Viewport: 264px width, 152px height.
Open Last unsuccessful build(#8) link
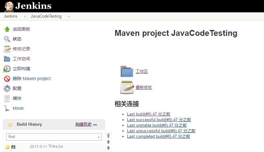(161, 131)
